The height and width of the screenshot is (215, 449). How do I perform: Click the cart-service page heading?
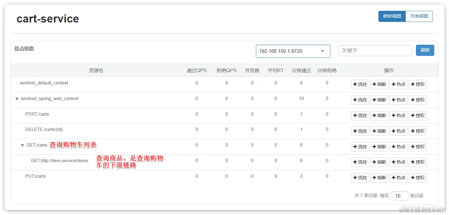tap(48, 19)
